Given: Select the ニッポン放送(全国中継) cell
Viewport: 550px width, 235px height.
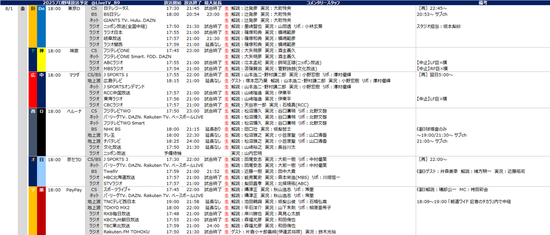Looking at the screenshot, I should [125, 26].
